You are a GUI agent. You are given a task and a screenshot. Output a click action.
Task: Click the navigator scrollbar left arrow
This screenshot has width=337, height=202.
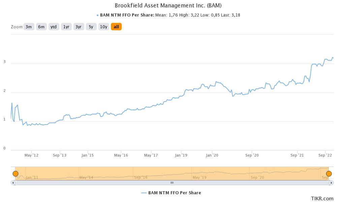coord(13,183)
